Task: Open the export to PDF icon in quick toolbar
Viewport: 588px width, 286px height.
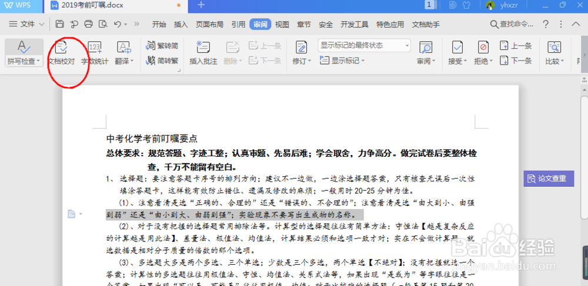Action: click(74, 24)
